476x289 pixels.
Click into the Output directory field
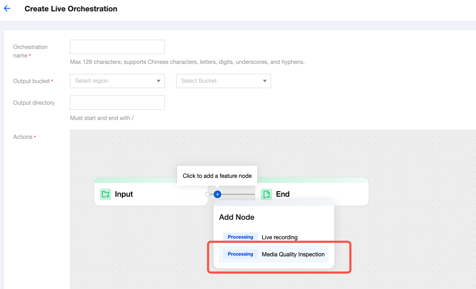point(117,103)
